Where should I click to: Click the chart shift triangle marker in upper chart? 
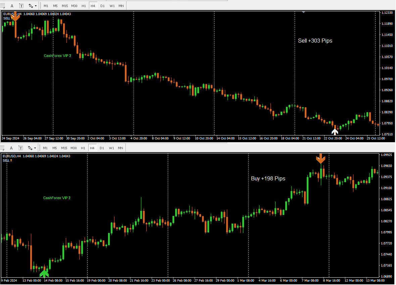pyautogui.click(x=304, y=12)
